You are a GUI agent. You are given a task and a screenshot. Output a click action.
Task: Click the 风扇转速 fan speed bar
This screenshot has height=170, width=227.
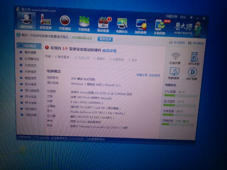coord(178,124)
